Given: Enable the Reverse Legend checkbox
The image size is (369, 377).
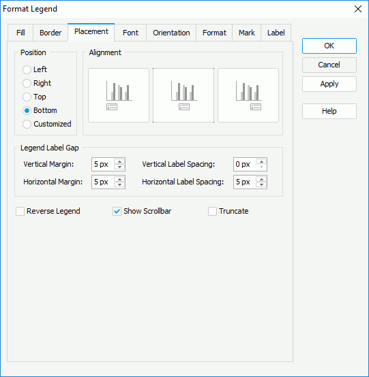Looking at the screenshot, I should point(20,212).
